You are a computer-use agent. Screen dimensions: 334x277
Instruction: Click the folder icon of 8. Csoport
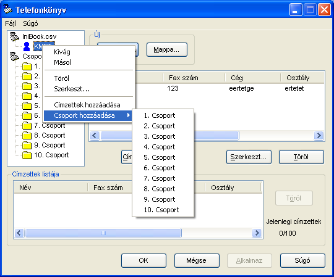tap(27, 135)
